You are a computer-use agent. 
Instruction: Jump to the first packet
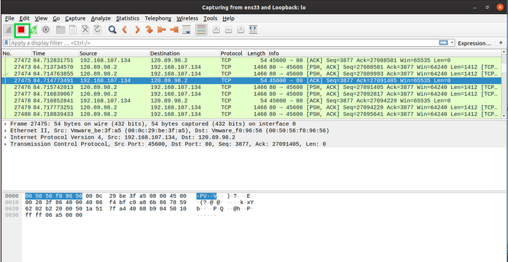tap(161, 29)
